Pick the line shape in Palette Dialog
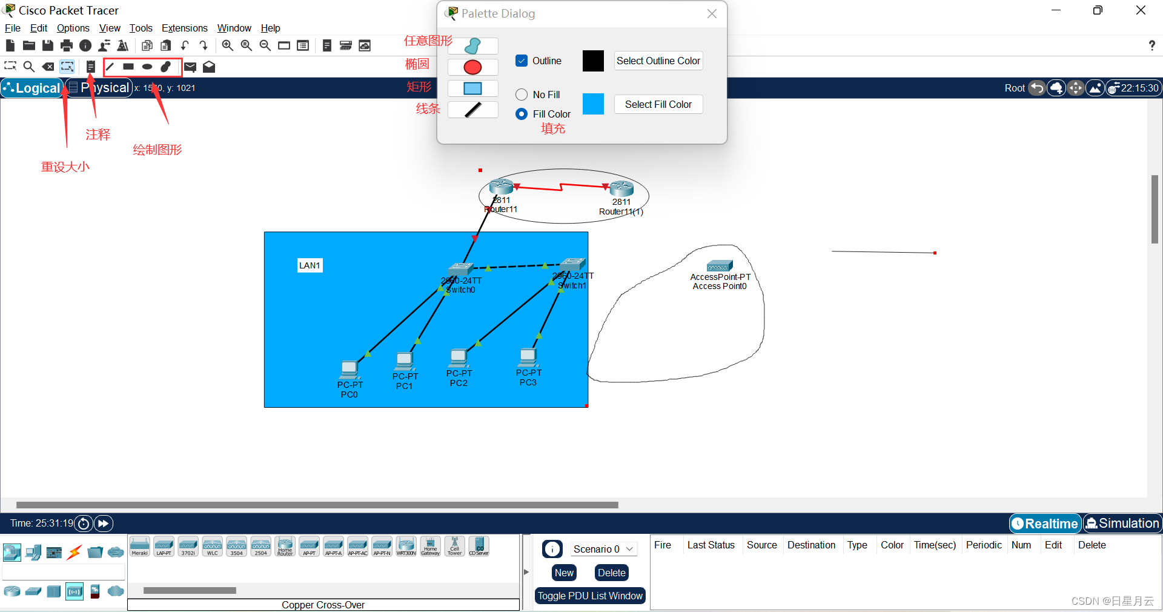This screenshot has width=1163, height=612. [472, 110]
